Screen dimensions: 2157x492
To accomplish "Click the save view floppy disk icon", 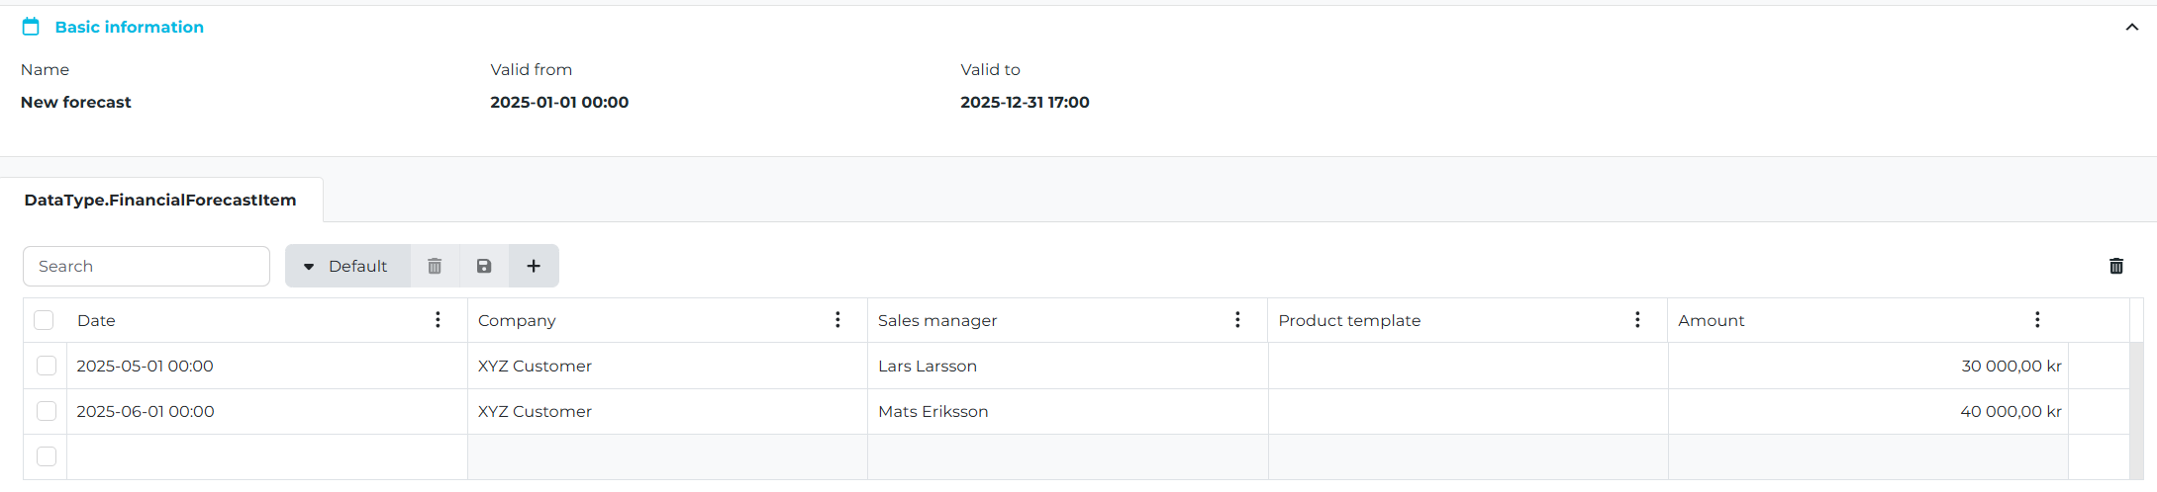I will [484, 266].
